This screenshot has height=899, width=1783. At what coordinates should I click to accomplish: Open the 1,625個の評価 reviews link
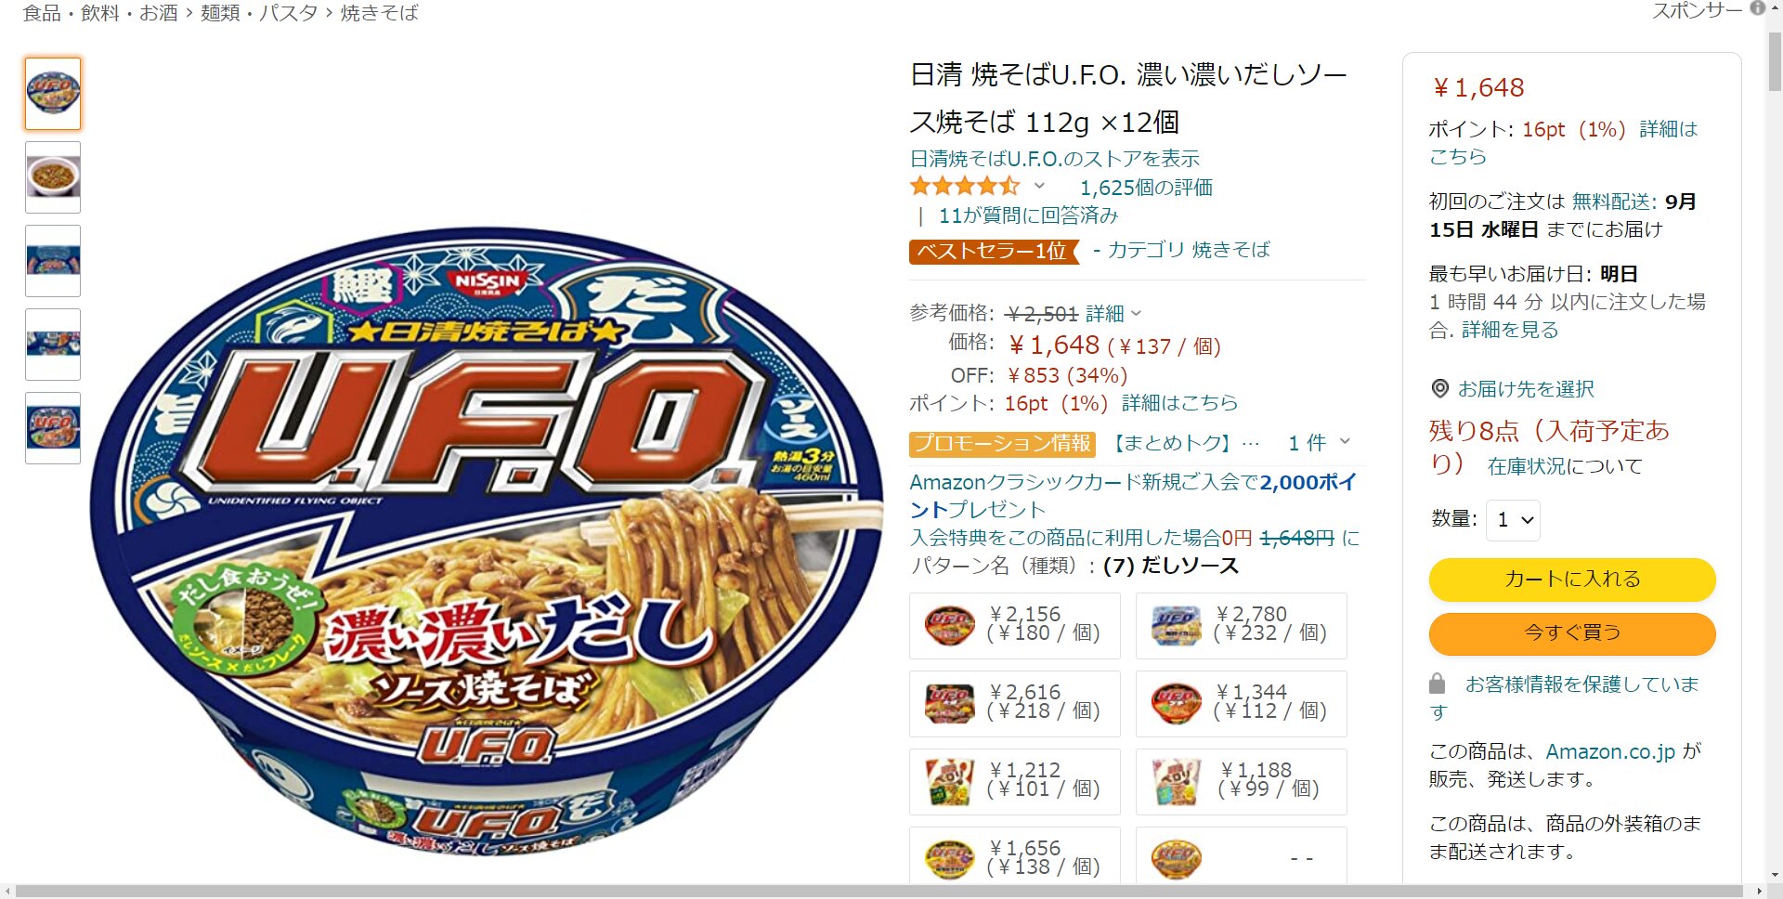(x=1146, y=188)
